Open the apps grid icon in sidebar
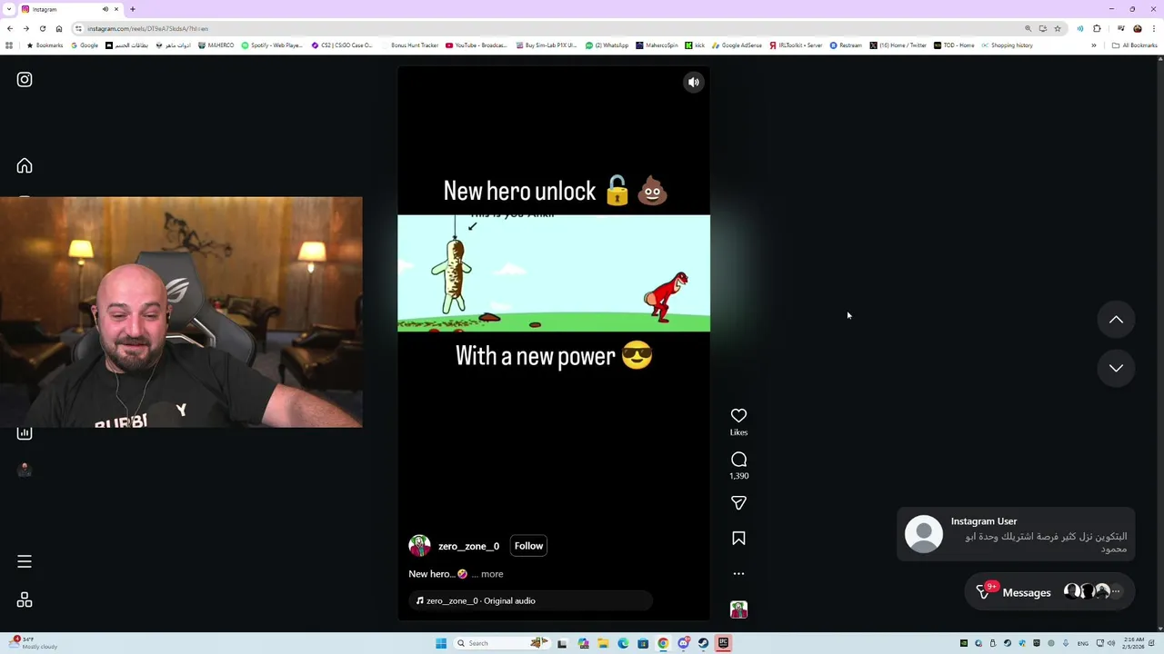1164x654 pixels. [x=25, y=600]
